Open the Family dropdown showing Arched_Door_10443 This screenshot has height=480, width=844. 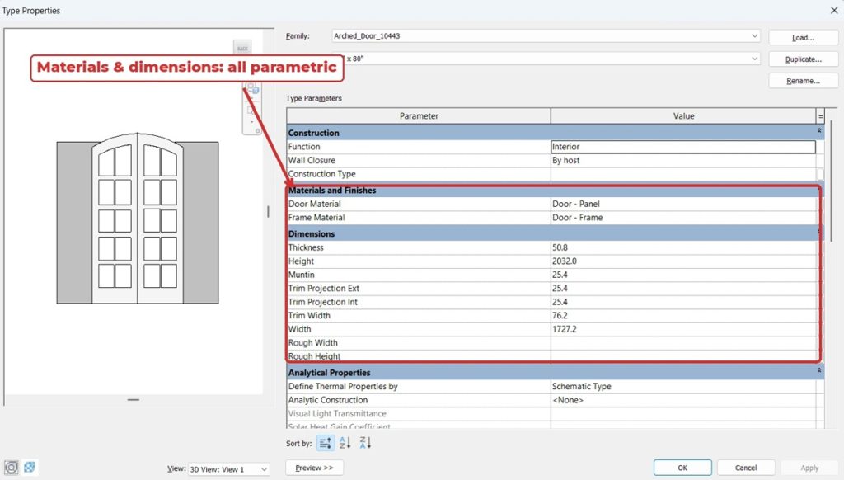546,36
